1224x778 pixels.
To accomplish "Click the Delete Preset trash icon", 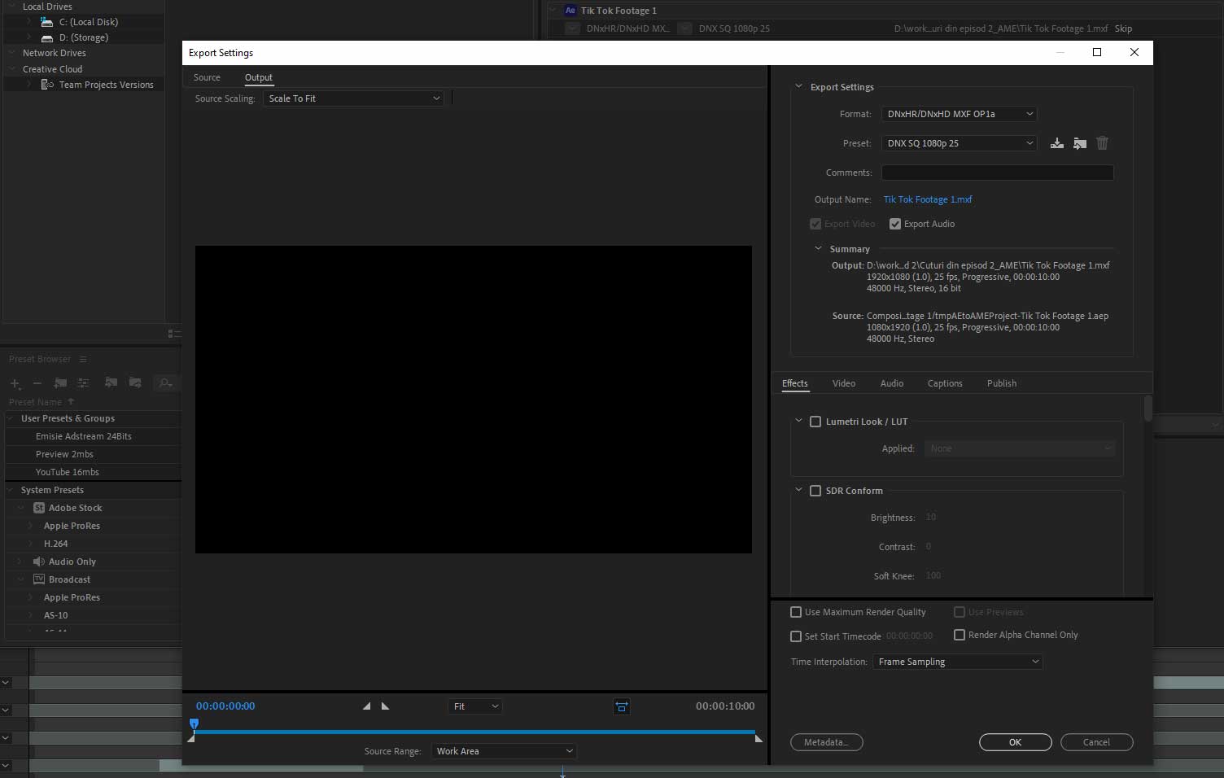I will [1103, 142].
